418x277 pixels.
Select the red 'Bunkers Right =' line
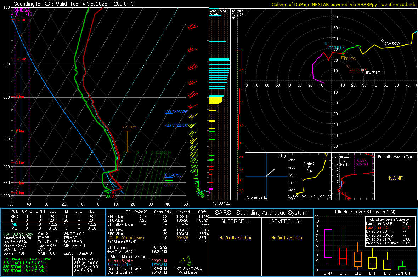click(137, 261)
